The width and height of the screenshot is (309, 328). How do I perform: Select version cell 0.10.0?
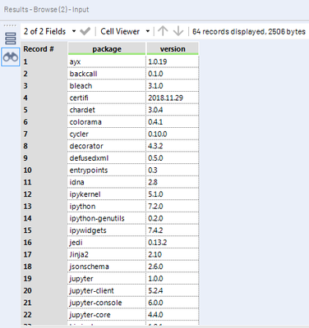tap(173, 134)
